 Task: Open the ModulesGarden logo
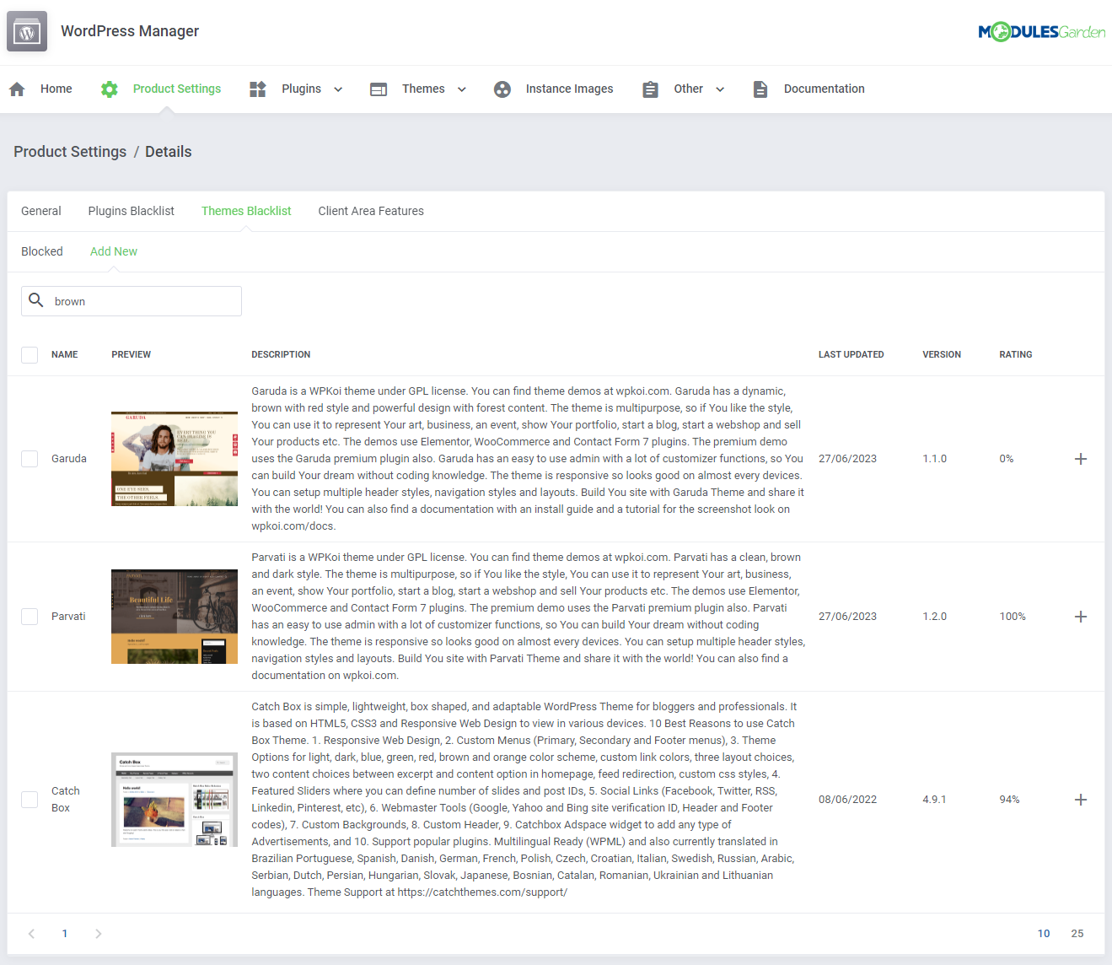tap(1041, 32)
